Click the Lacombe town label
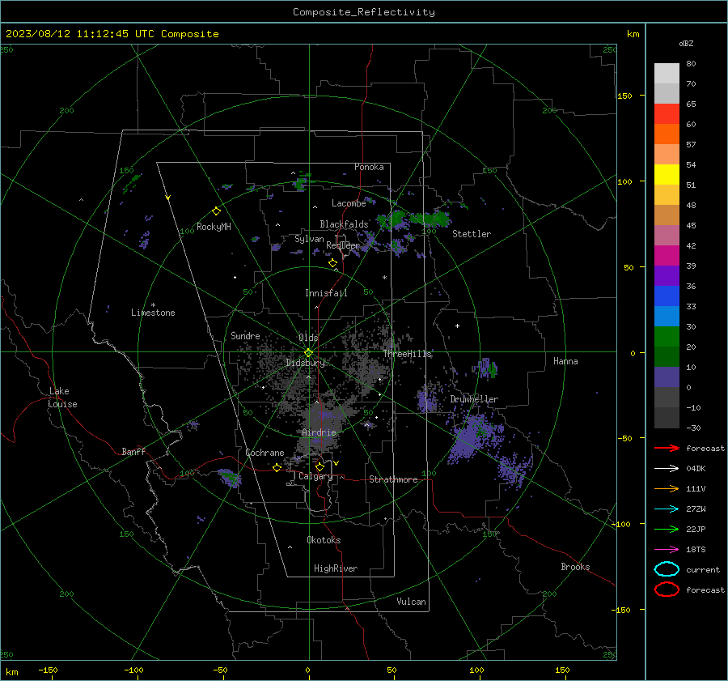The image size is (728, 681). pos(349,203)
